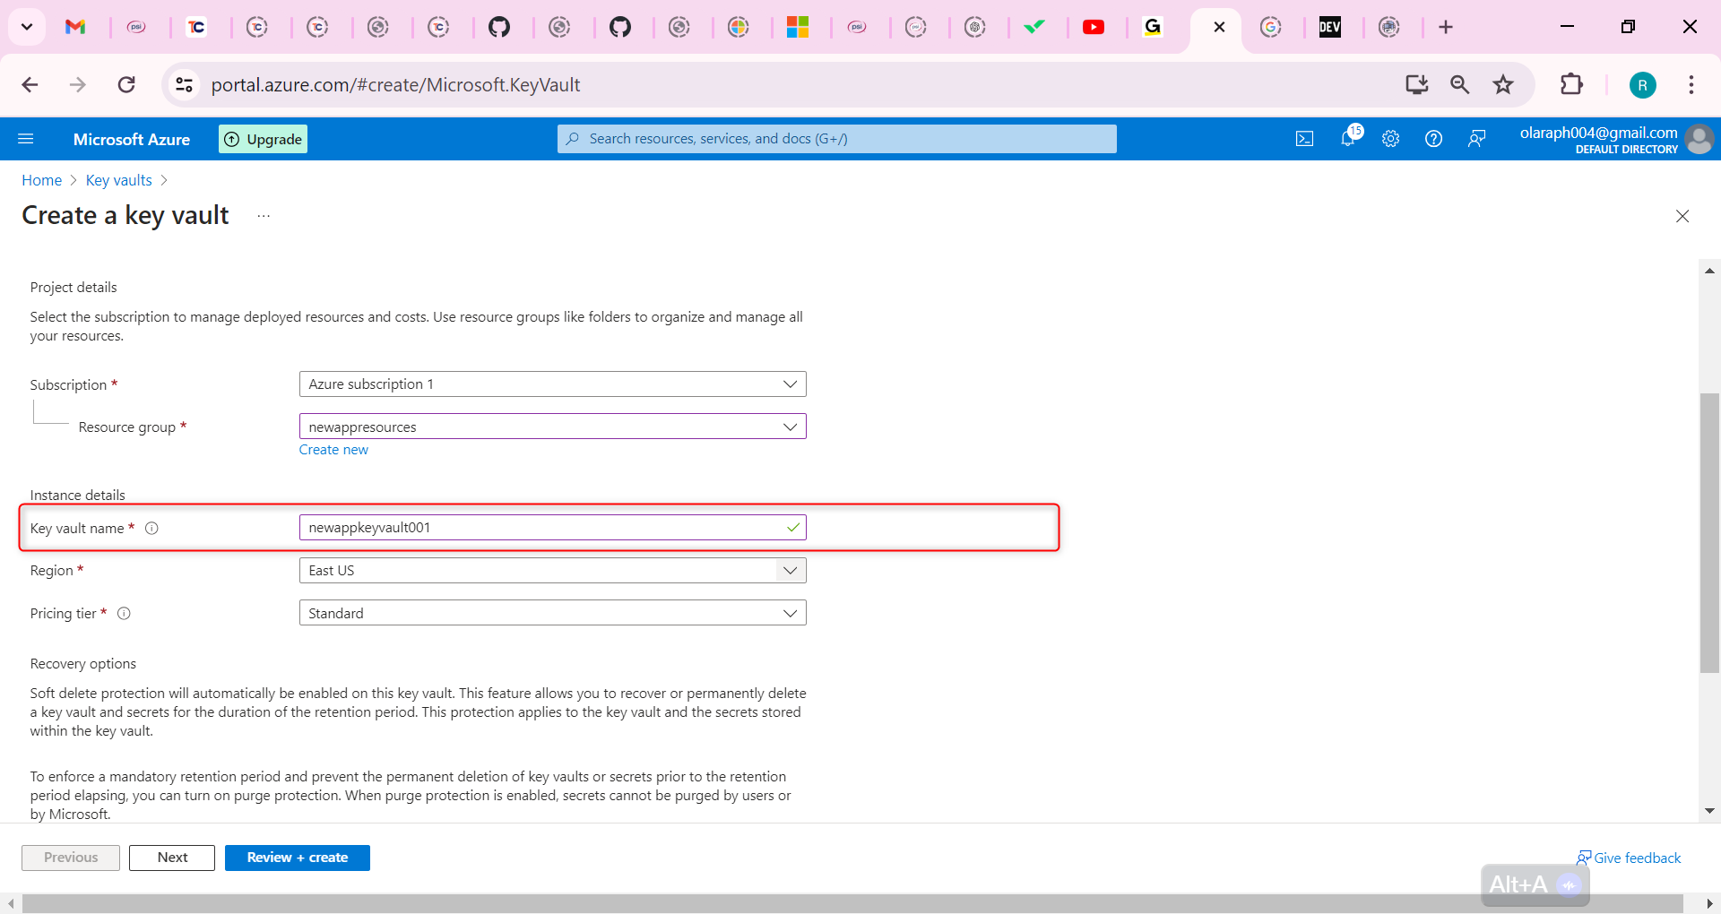Click the Key vault name input field
Screen dimensions: 1721x914
click(553, 528)
